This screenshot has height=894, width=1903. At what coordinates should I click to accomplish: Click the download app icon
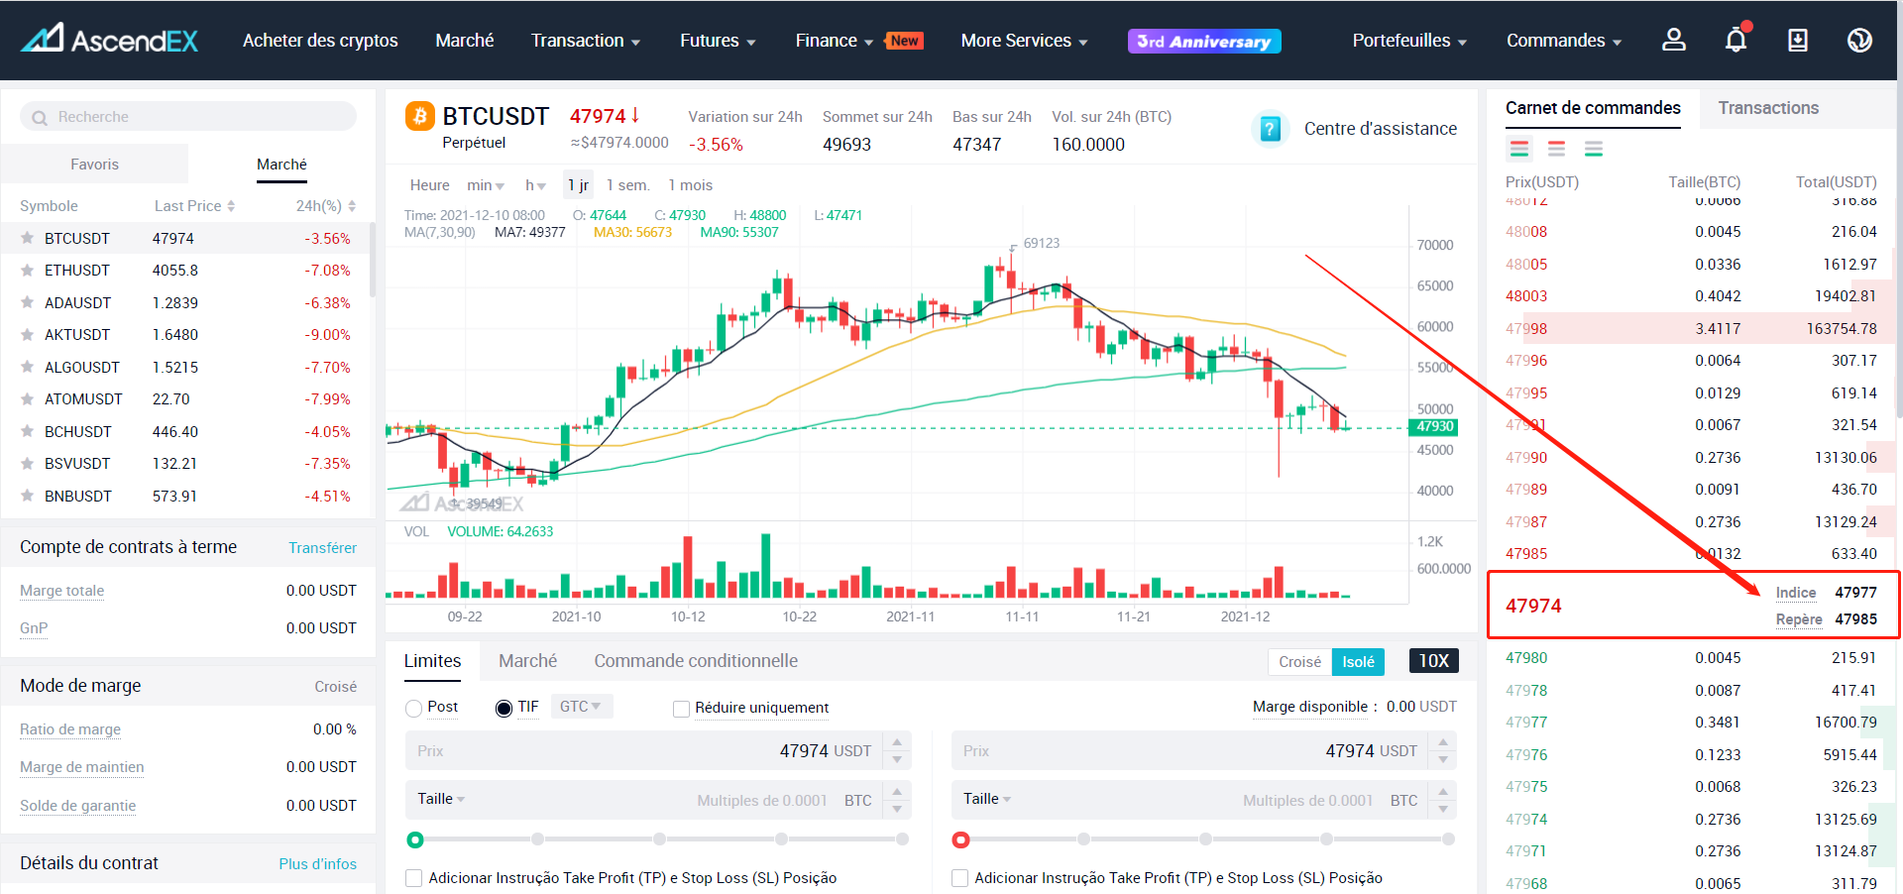point(1797,40)
